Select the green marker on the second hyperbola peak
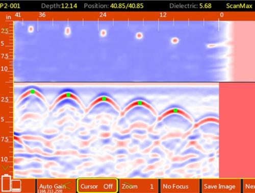The image size is (255, 193). pos(68,95)
